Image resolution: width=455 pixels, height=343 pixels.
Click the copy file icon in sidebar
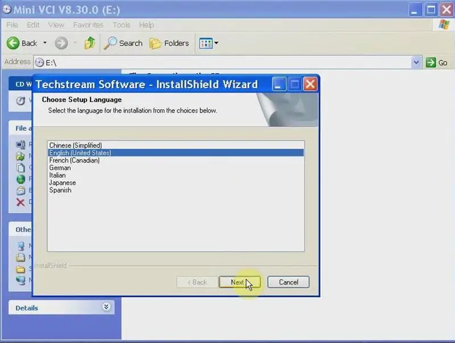click(20, 167)
